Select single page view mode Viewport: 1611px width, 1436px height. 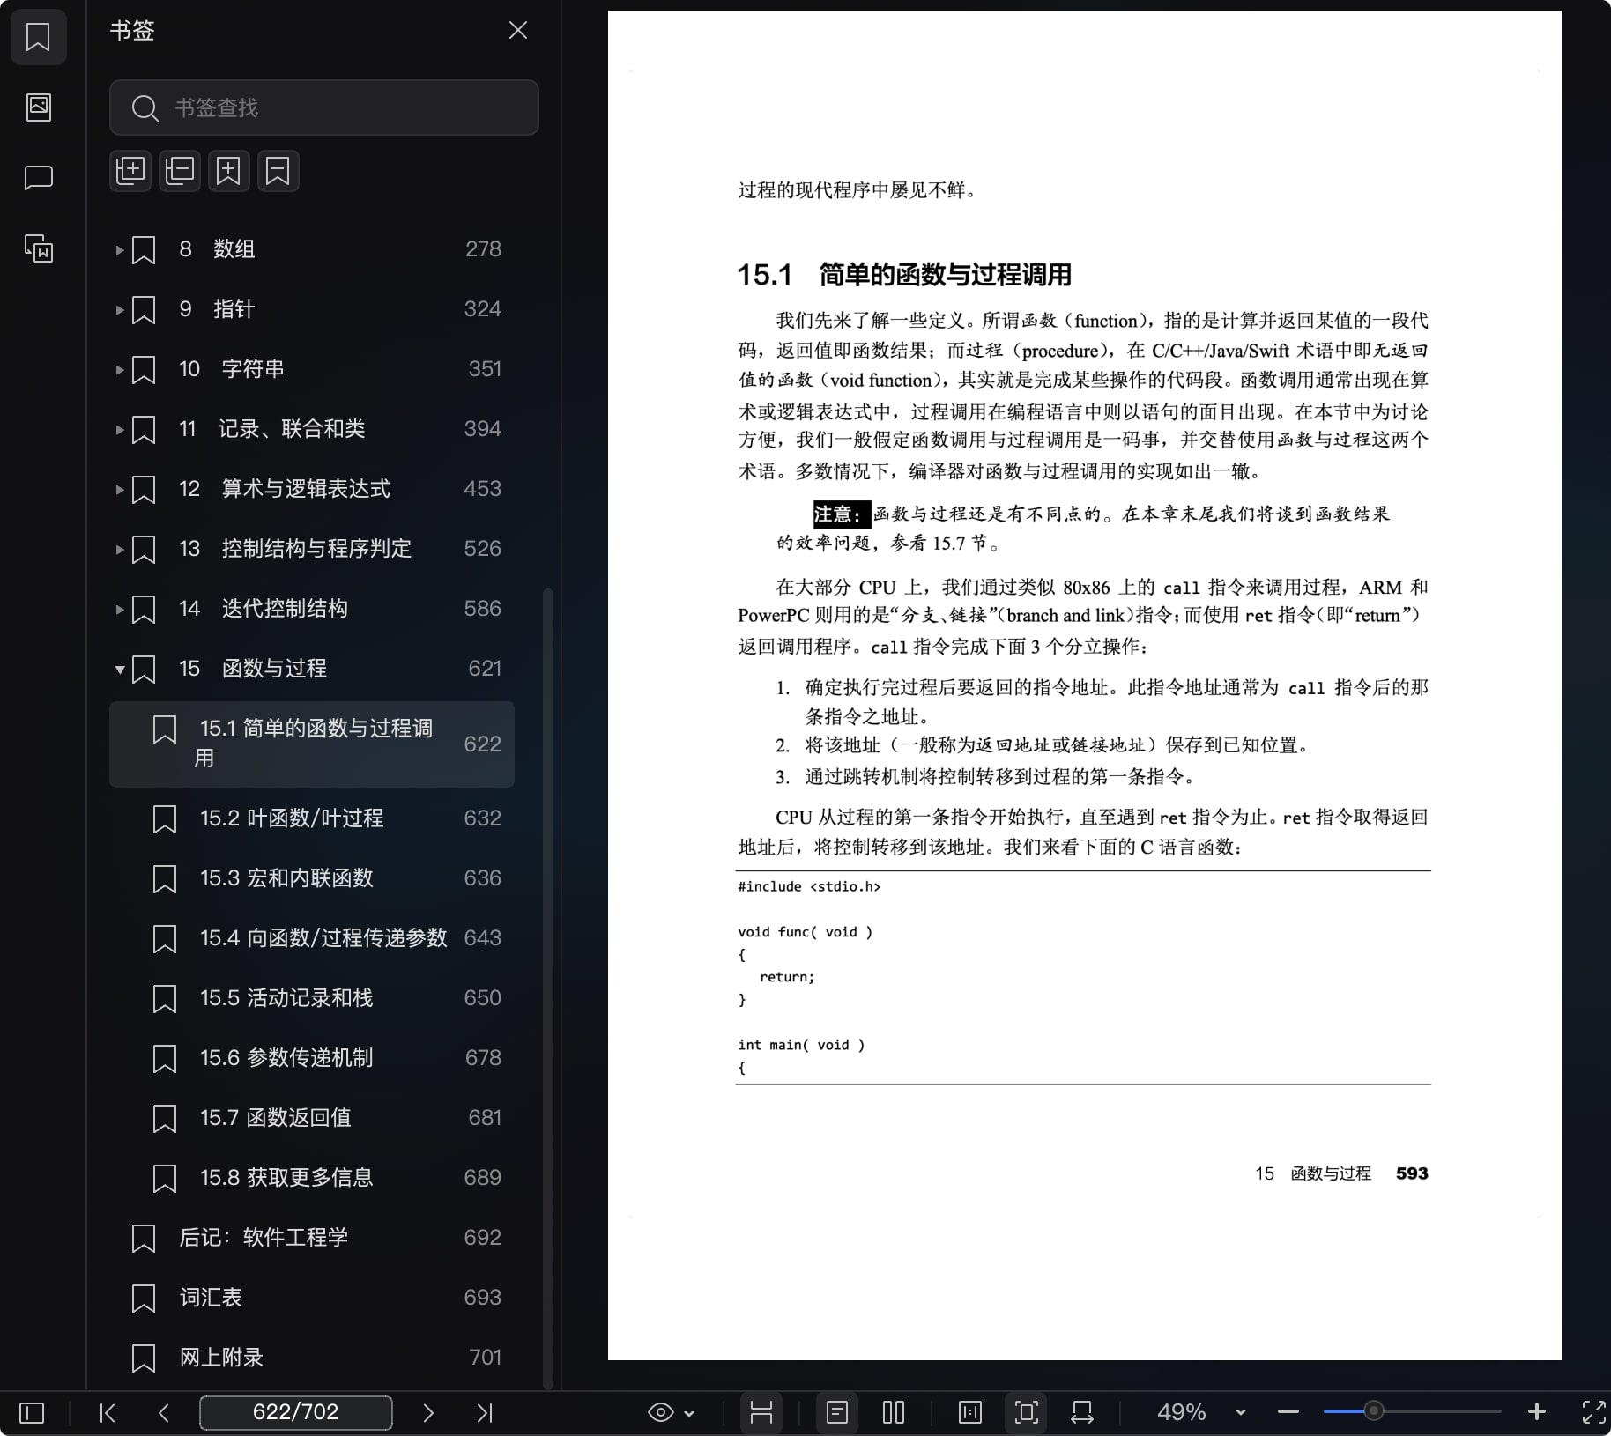tap(837, 1413)
